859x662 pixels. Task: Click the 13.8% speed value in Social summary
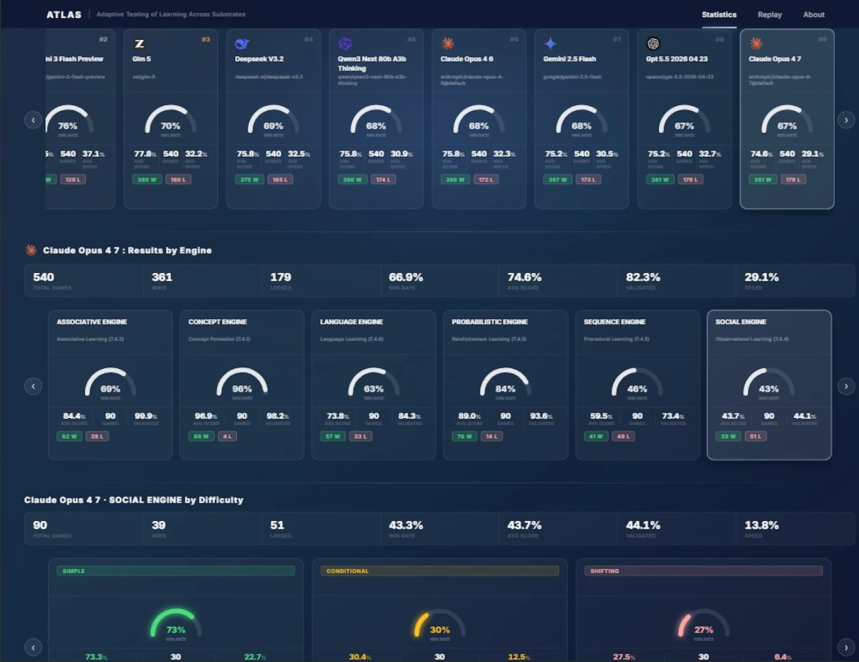click(761, 525)
